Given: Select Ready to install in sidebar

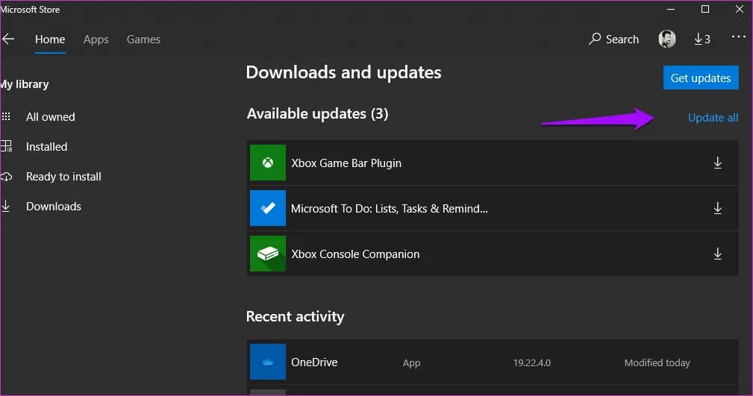Looking at the screenshot, I should (63, 176).
